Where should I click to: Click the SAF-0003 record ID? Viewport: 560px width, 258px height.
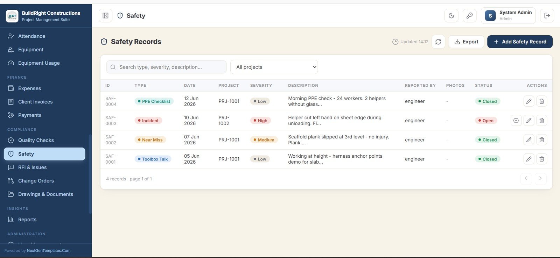point(111,121)
